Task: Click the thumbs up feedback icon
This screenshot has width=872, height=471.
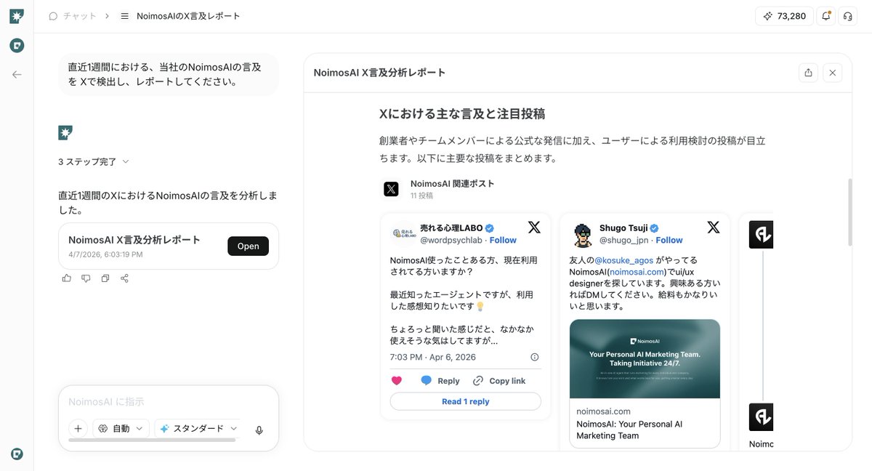Action: (67, 278)
